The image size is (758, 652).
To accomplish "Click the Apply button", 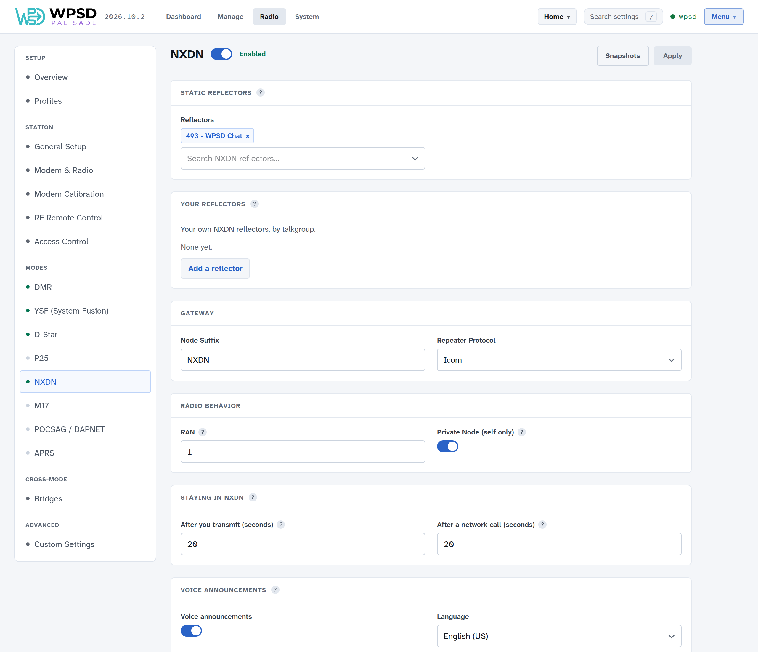I will point(672,56).
